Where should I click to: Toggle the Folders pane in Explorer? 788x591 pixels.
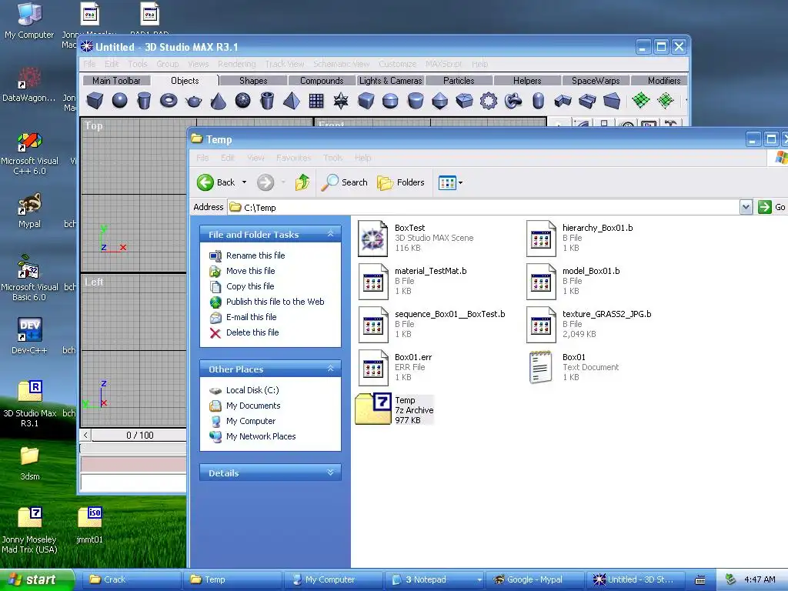coord(401,182)
